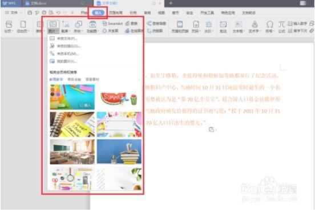Click the 首字下沉 drop cap button

[297, 31]
